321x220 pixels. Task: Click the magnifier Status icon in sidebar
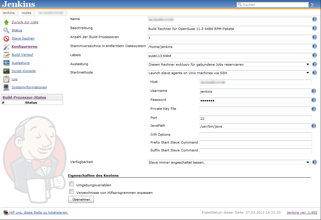[x=6, y=31]
